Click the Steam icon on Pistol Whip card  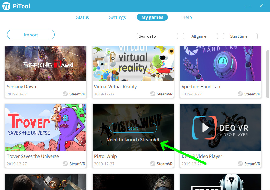pyautogui.click(x=153, y=164)
